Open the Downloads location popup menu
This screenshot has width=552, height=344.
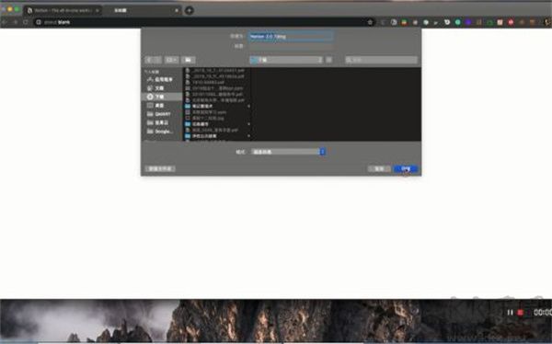pos(286,60)
